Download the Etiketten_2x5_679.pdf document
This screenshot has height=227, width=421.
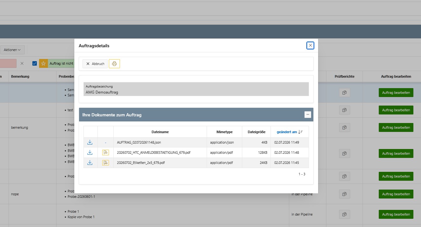tap(90, 163)
